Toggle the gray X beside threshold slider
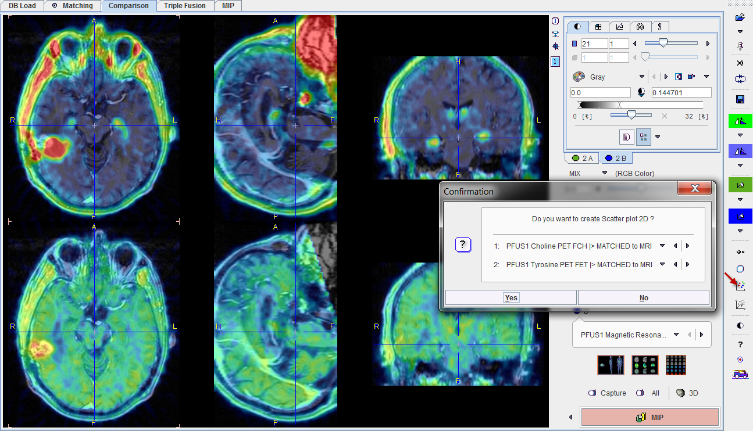This screenshot has height=431, width=753. point(665,116)
